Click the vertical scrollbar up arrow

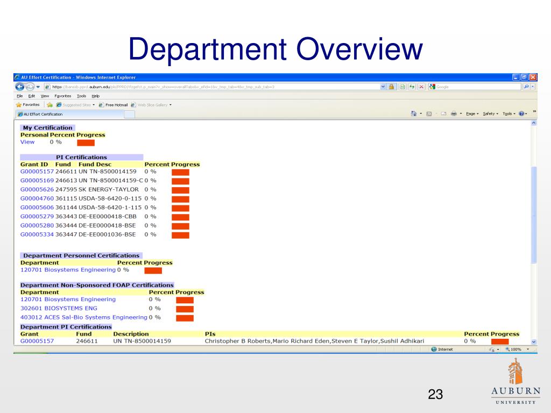click(534, 123)
